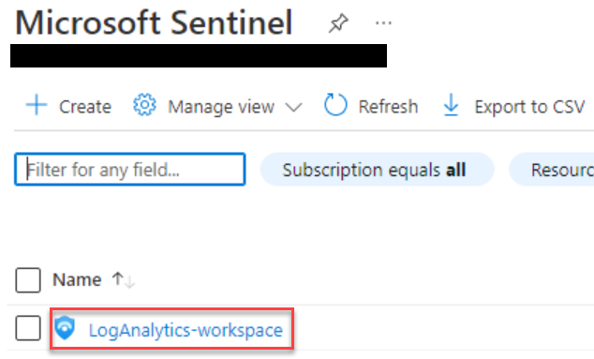The width and height of the screenshot is (594, 359).
Task: Open the partially visible Resource filter pill
Action: [552, 170]
